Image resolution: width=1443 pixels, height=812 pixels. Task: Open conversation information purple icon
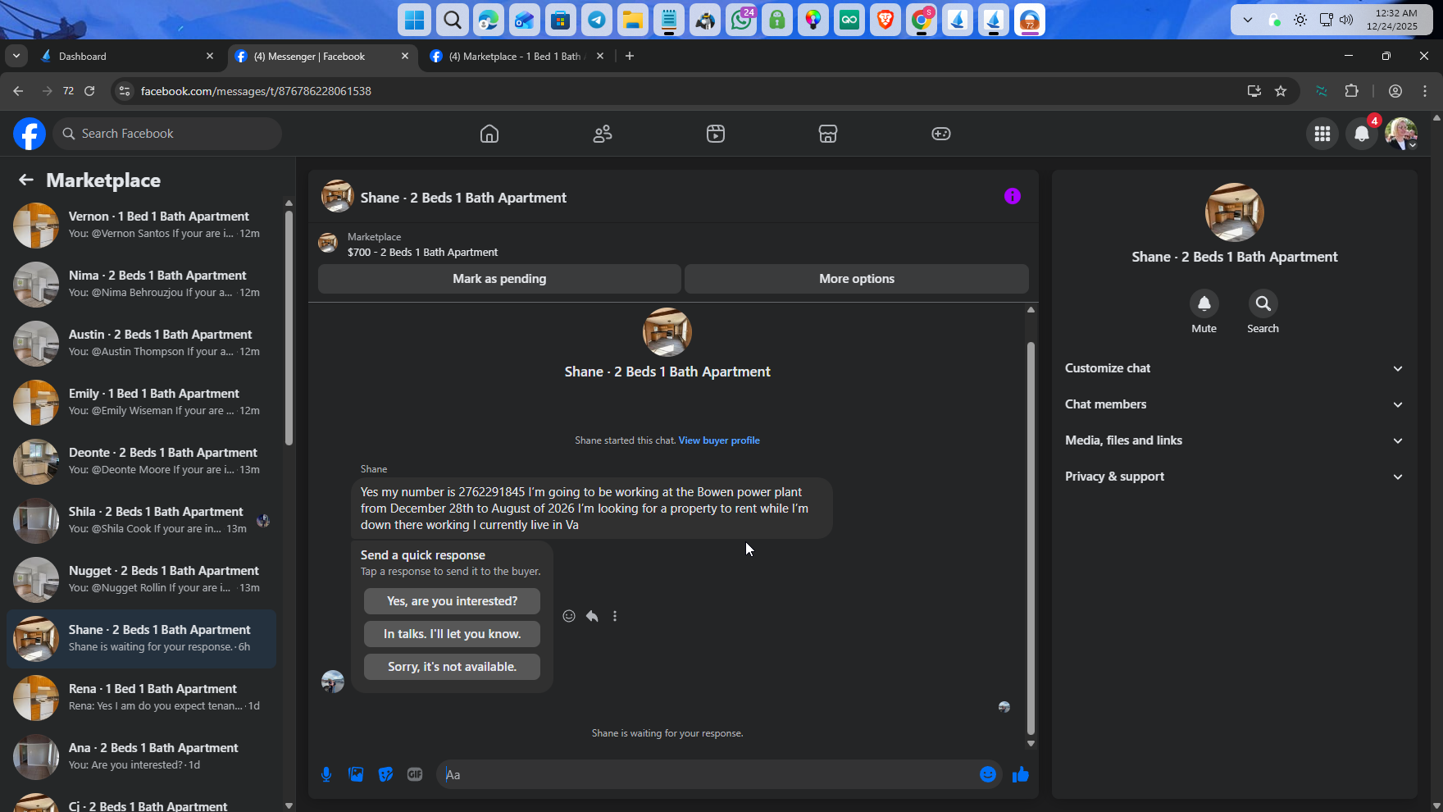[x=1013, y=196]
